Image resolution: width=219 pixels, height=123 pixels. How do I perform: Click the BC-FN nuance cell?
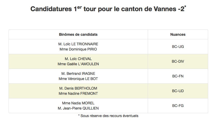coord(178,76)
